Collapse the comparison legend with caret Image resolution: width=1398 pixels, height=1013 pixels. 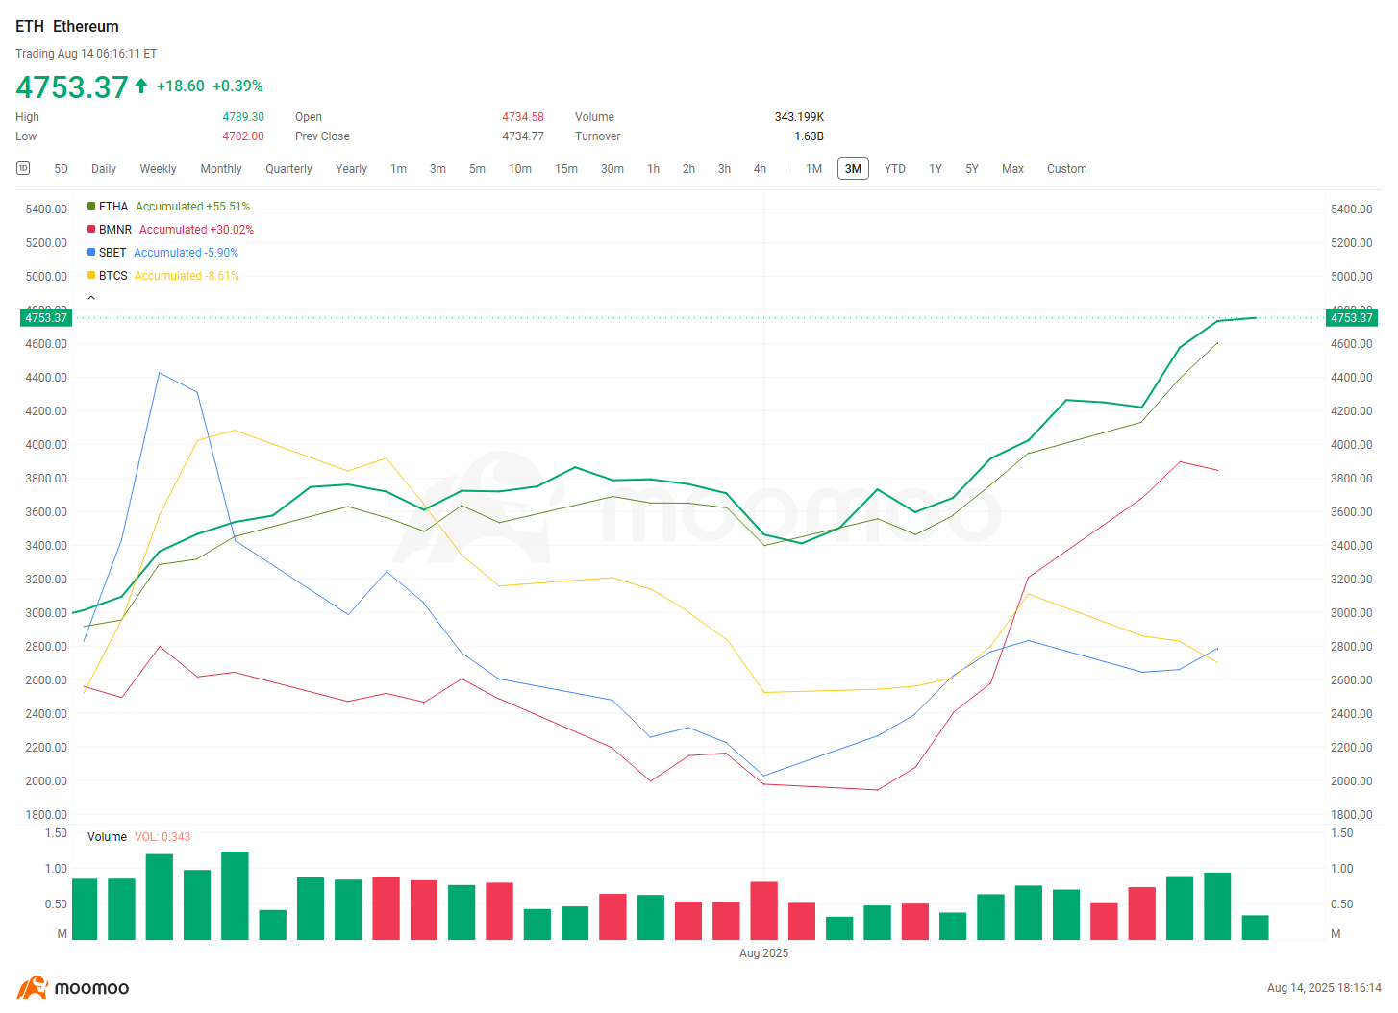coord(91,298)
